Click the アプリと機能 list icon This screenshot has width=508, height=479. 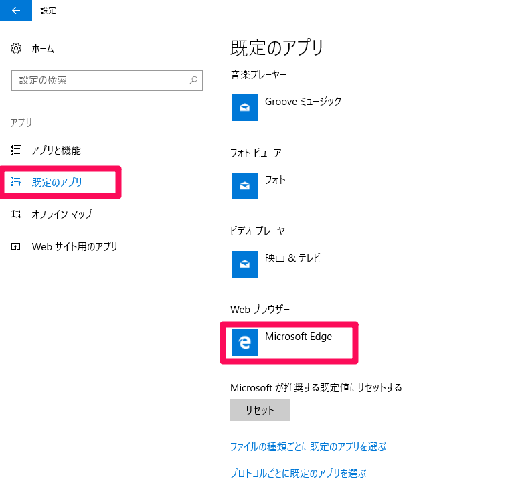click(16, 150)
